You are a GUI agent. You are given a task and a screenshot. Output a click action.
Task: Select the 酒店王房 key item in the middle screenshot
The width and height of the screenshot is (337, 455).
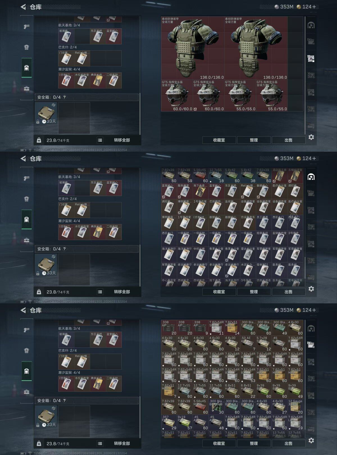(x=280, y=176)
